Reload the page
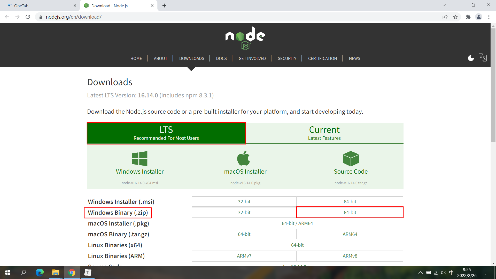This screenshot has width=496, height=279. click(x=28, y=17)
